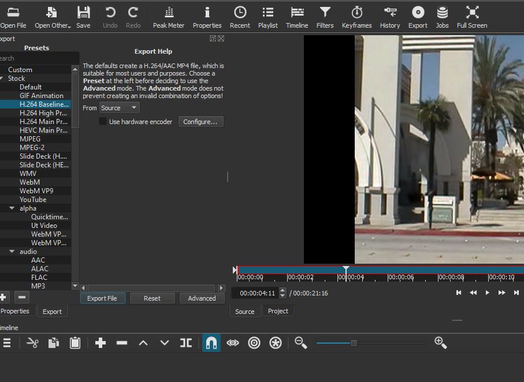524x382 pixels.
Task: Toggle timeline snapping magnet
Action: [211, 343]
